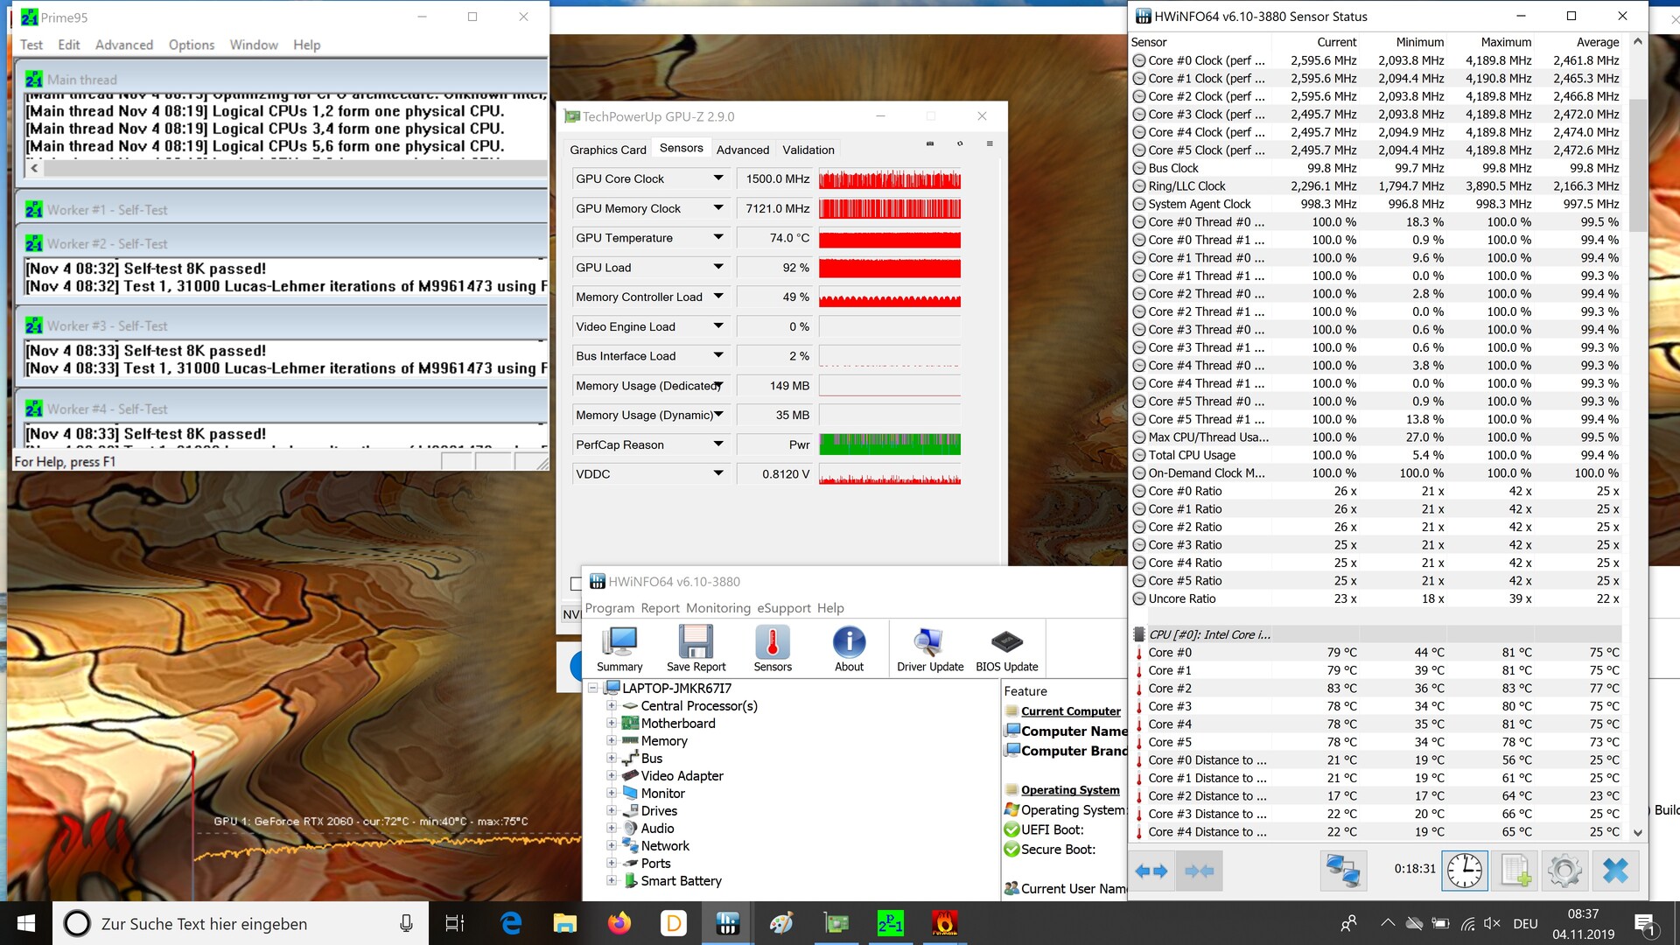The width and height of the screenshot is (1680, 945).
Task: Expand the Motherboard tree node
Action: tap(612, 724)
